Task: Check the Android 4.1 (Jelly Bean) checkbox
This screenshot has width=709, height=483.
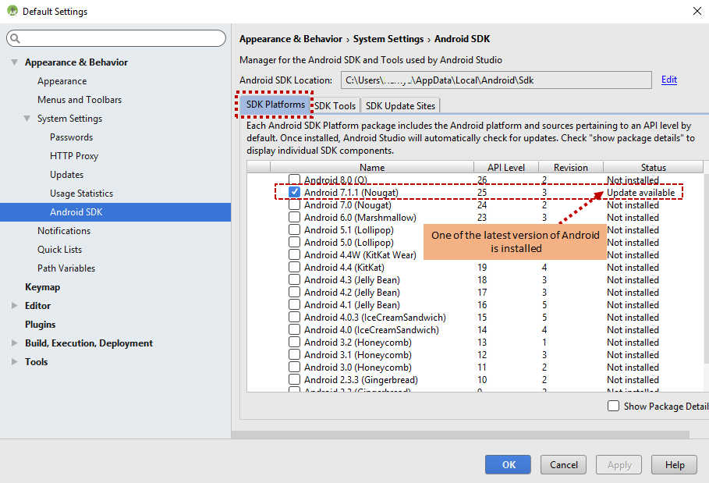Action: 294,305
